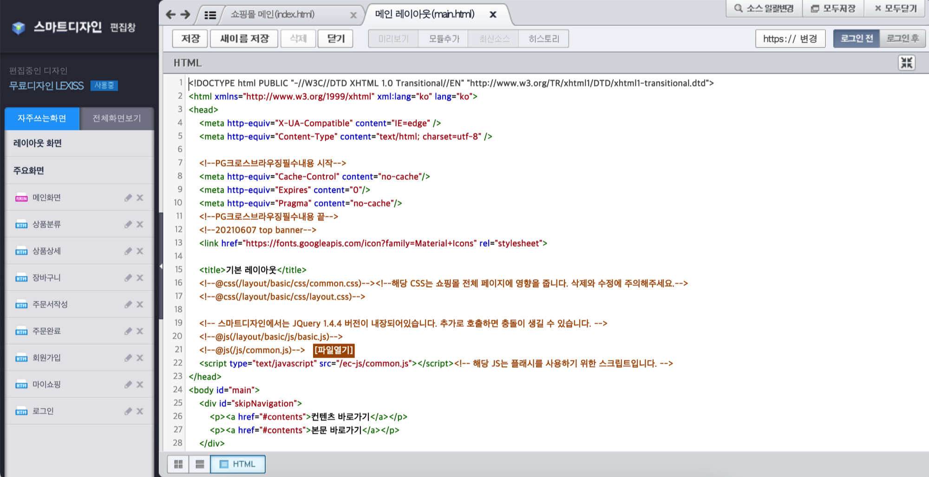The width and height of the screenshot is (929, 477).
Task: Open the 히스토리 toolbar item
Action: pyautogui.click(x=543, y=39)
